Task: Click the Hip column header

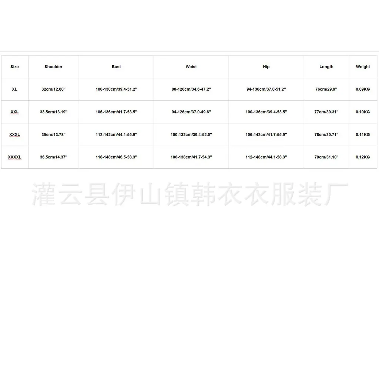Action: click(266, 67)
